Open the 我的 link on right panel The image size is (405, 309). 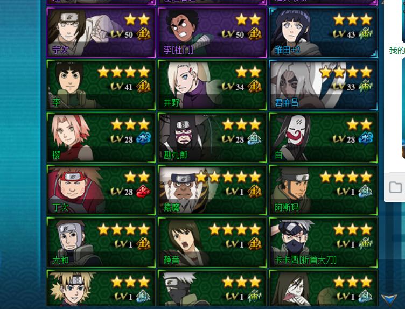pyautogui.click(x=397, y=51)
